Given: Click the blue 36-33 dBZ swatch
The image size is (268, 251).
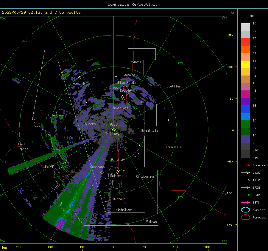Looking at the screenshot, I should coord(245,109).
